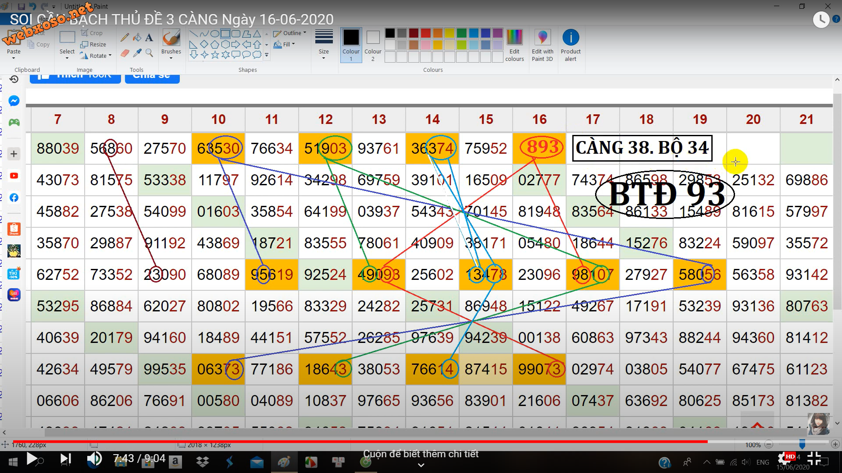Open Quick Access Toolbar customize arrow
Screen dimensions: 842x473
click(x=54, y=7)
